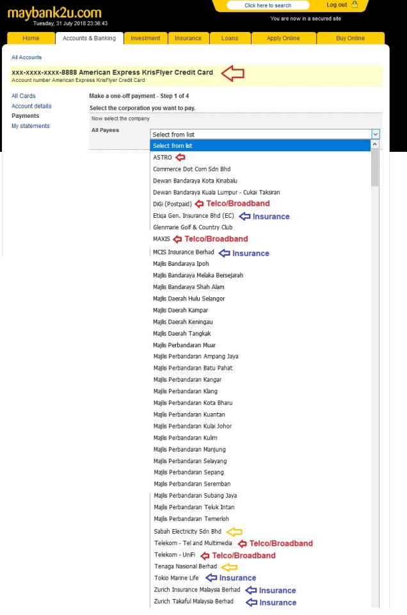
Task: Click the All Payees dropdown arrow
Action: [376, 135]
